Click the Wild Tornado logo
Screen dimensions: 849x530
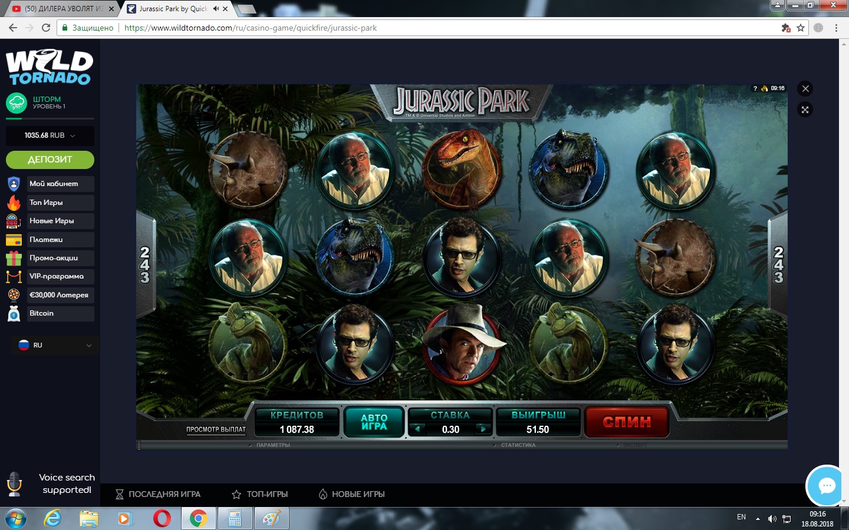50,67
